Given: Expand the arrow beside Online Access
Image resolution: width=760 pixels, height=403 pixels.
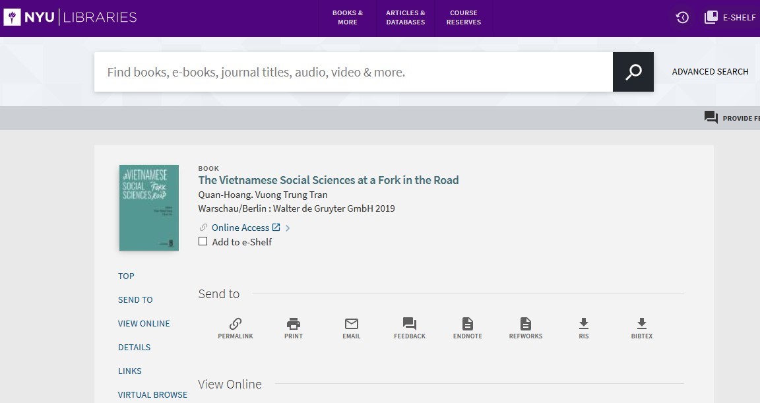Looking at the screenshot, I should coord(288,228).
